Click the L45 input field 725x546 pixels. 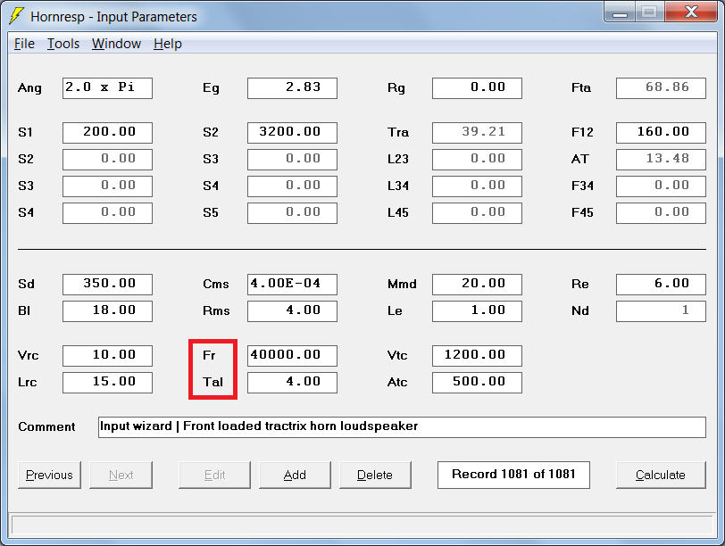tap(477, 213)
